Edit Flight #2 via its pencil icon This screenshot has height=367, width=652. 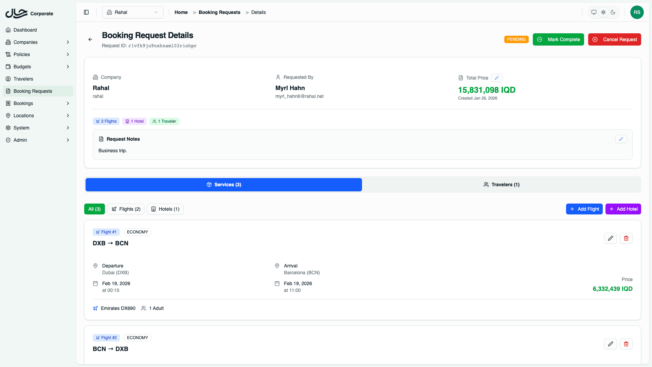point(610,344)
